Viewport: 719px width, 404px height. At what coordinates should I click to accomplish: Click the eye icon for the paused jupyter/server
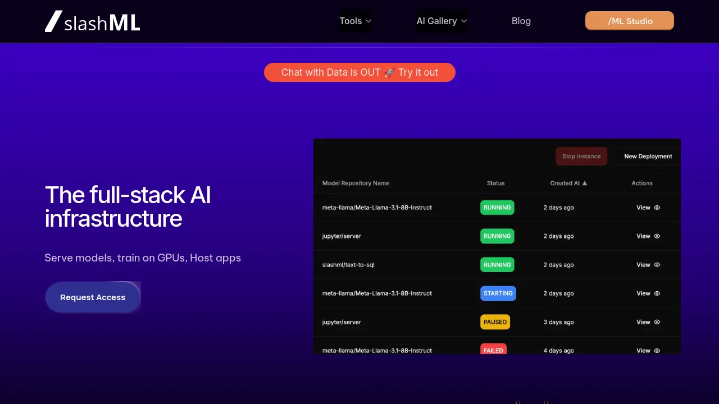point(656,322)
